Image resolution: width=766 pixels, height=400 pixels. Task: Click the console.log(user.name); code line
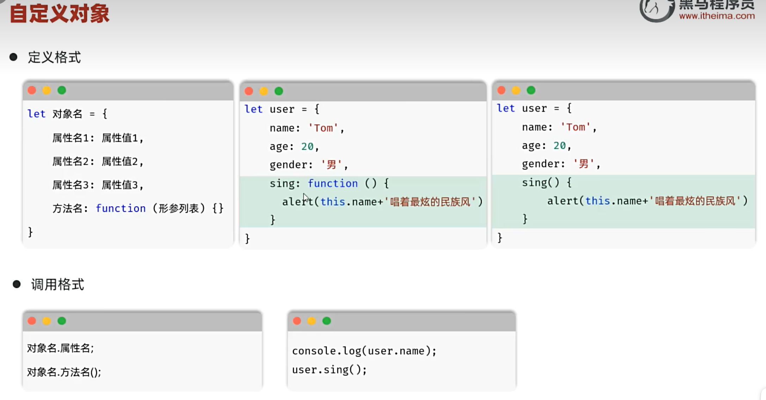(x=364, y=351)
